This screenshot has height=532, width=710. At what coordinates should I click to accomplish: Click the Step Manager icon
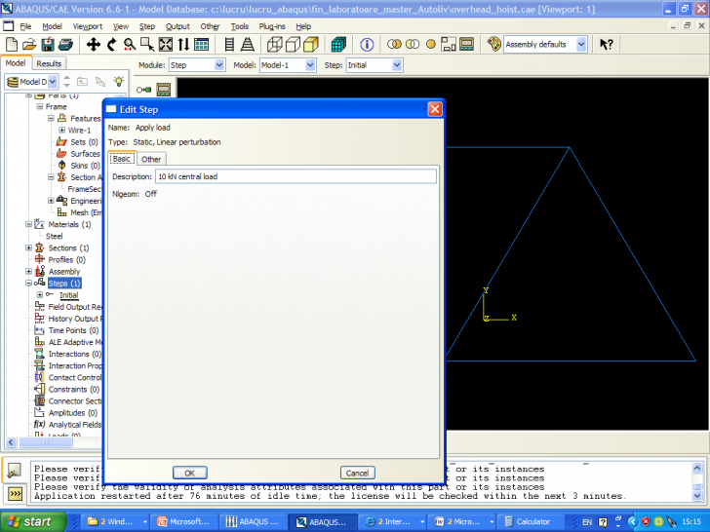tap(164, 90)
